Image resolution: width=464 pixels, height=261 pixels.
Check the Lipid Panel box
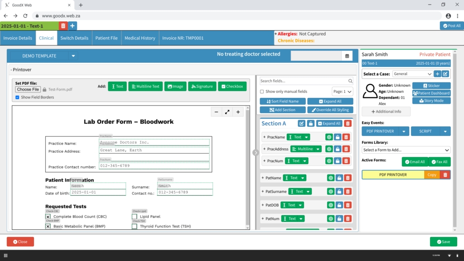135,217
